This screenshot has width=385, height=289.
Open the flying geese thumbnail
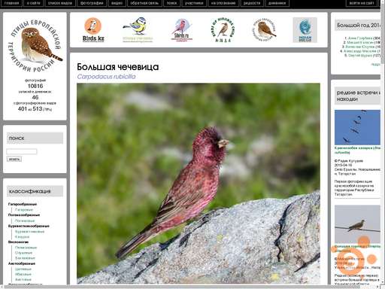tap(357, 127)
